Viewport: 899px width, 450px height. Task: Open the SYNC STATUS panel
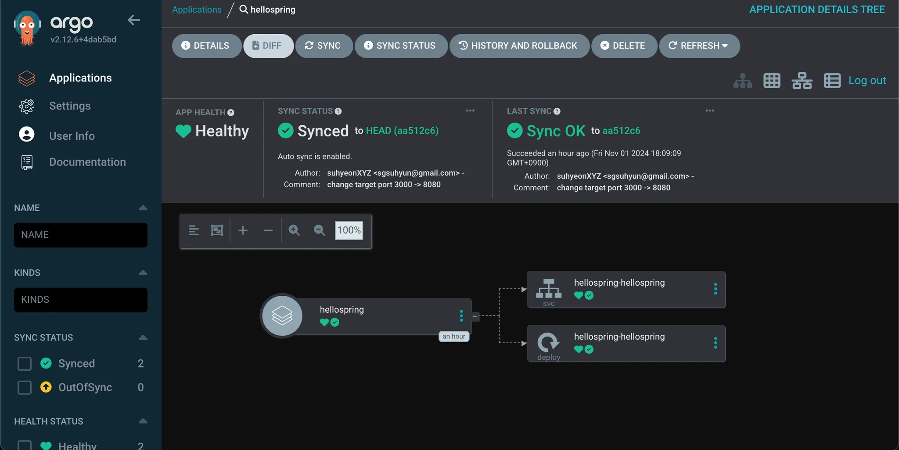[x=401, y=46]
